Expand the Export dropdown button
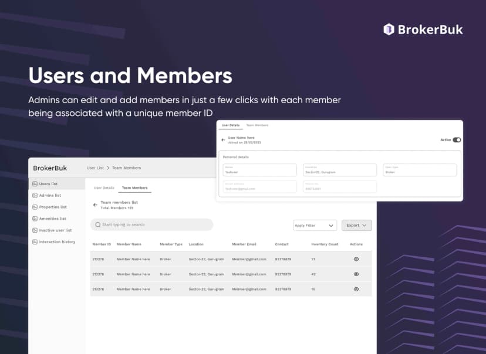 [357, 225]
